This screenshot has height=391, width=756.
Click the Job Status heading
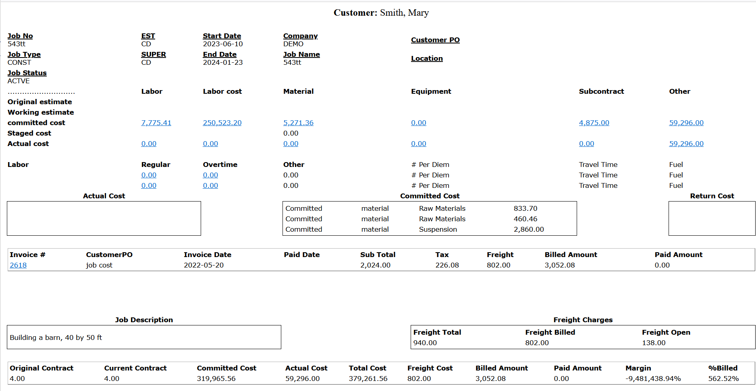pos(27,73)
